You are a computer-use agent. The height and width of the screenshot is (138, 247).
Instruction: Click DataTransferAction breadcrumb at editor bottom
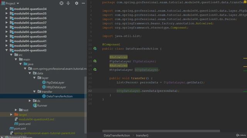(x=117, y=135)
